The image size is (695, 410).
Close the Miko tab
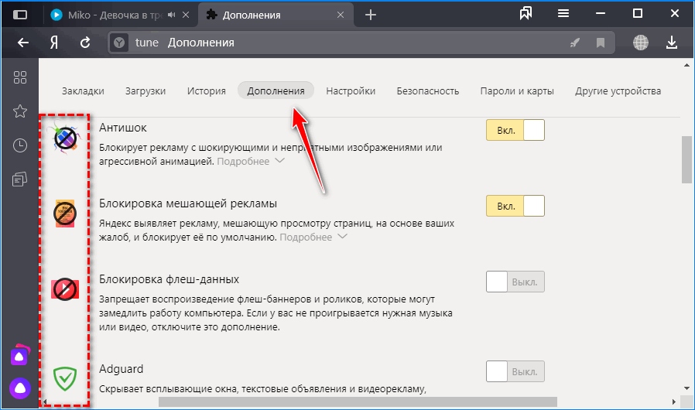(187, 15)
